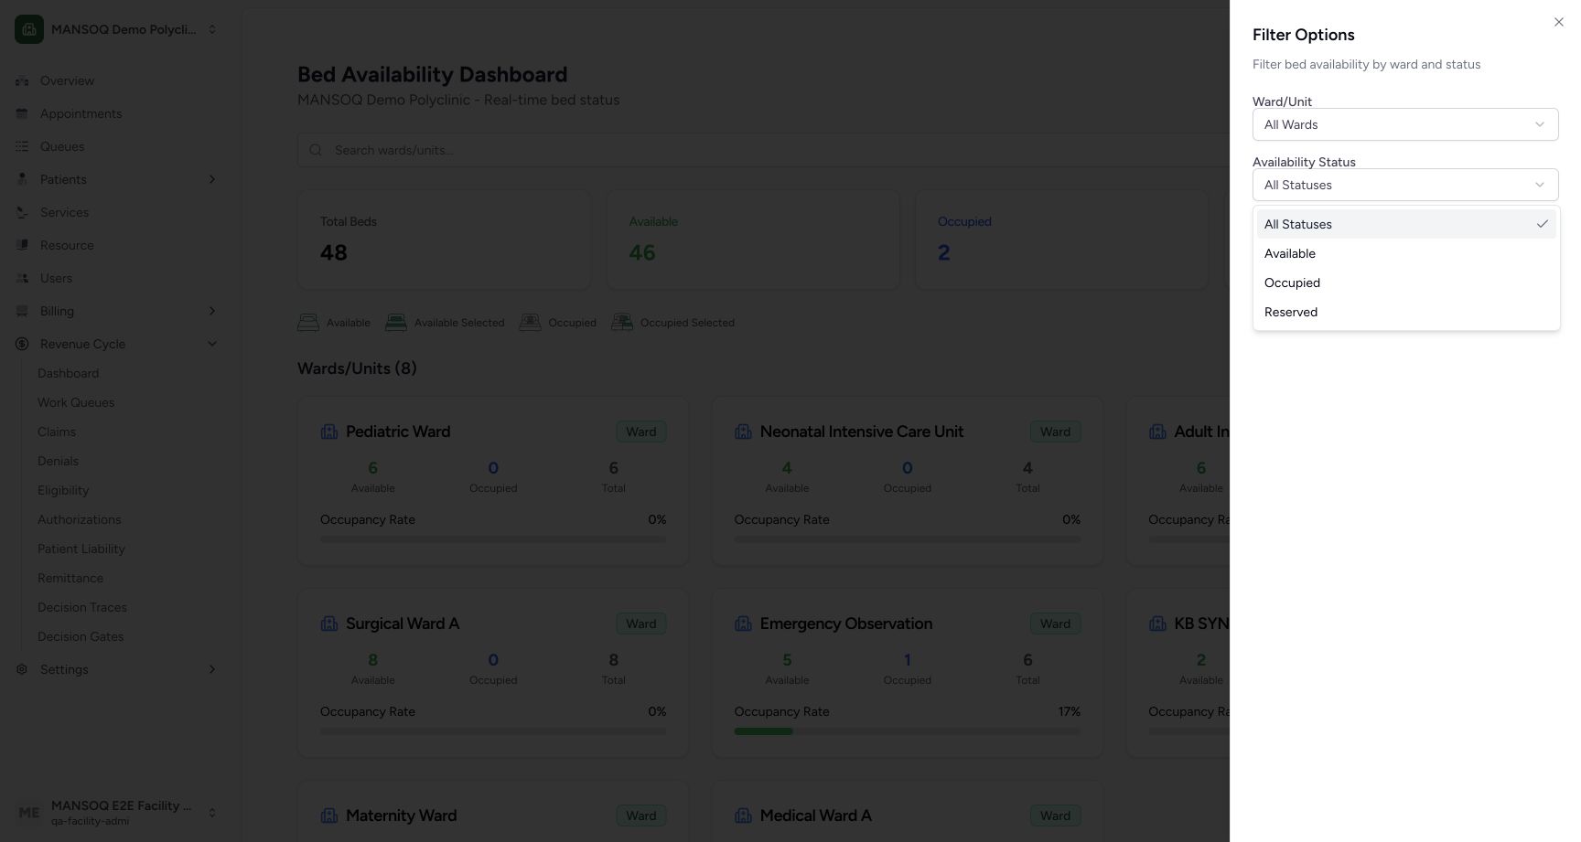Click the Emergency Observation occupancy rate bar
Viewport: 1581px width, 842px height.
(x=907, y=731)
